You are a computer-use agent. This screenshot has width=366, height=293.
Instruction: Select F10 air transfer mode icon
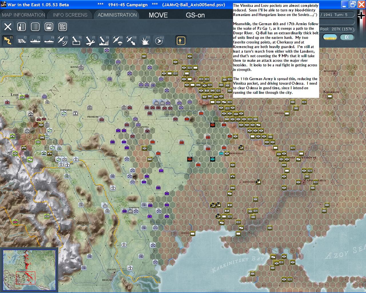pos(131,41)
